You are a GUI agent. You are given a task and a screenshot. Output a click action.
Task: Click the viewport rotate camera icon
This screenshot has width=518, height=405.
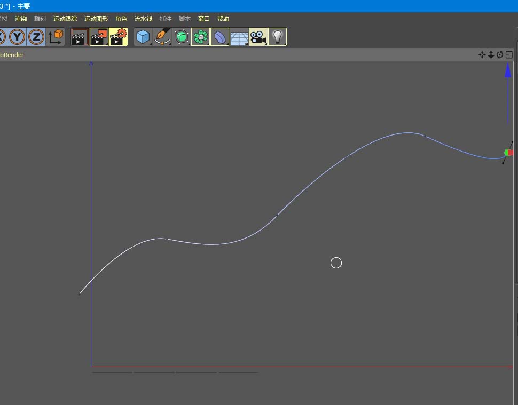coord(500,54)
